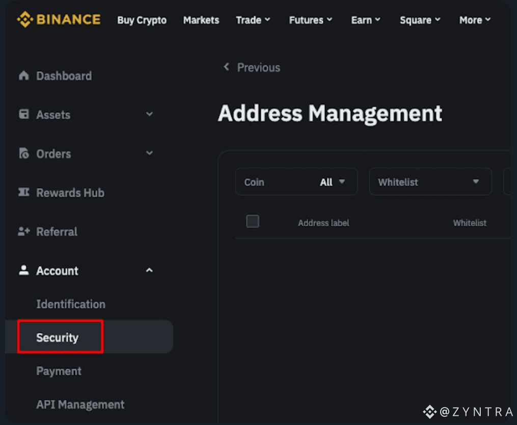Go to Buy Crypto page

click(142, 20)
